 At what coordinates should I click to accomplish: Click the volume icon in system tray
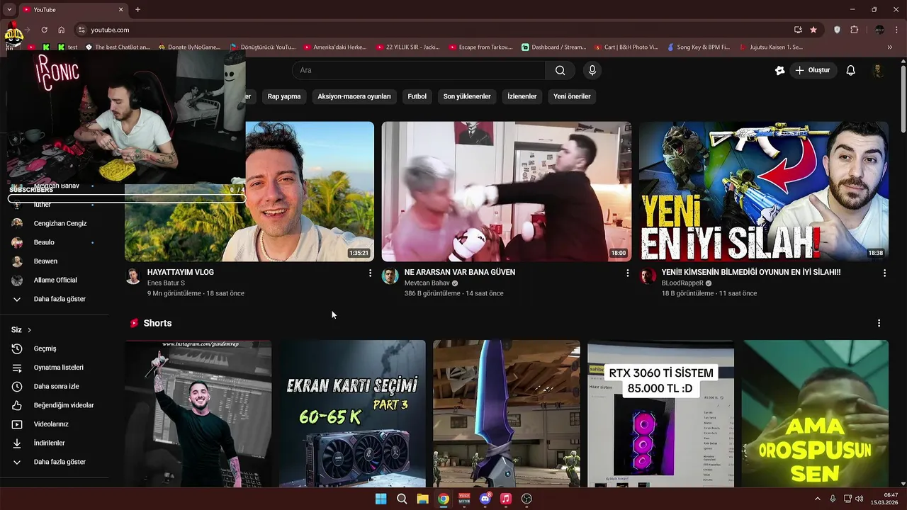point(859,499)
